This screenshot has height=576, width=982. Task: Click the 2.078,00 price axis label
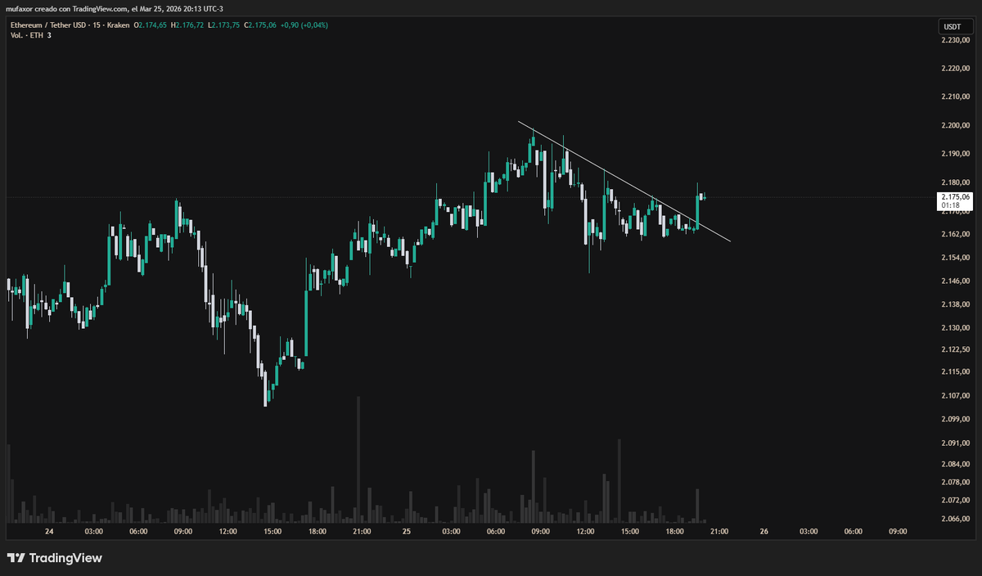pyautogui.click(x=955, y=482)
